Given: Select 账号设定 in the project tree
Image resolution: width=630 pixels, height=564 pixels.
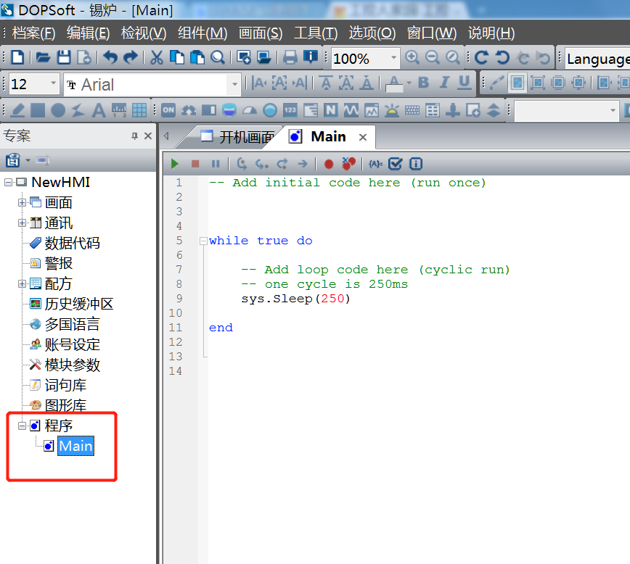Looking at the screenshot, I should pyautogui.click(x=72, y=344).
